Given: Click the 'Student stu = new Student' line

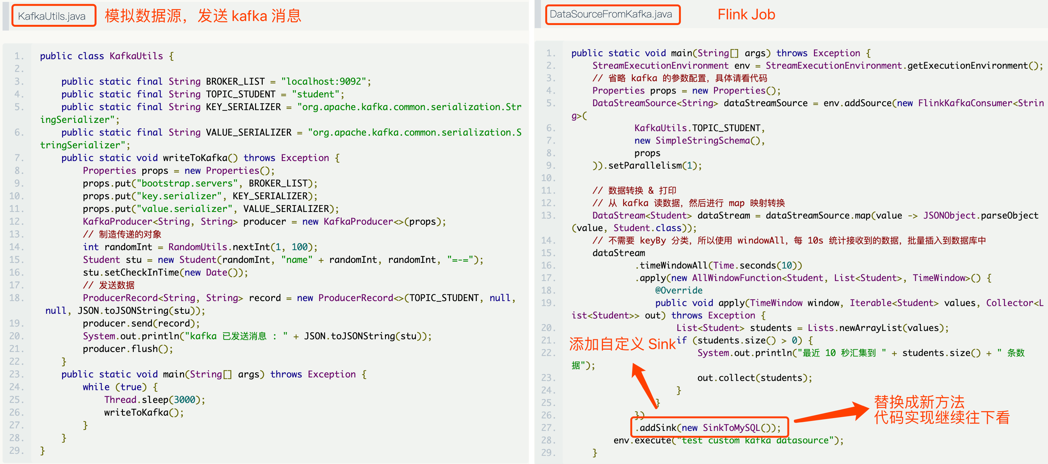Looking at the screenshot, I should click(283, 259).
